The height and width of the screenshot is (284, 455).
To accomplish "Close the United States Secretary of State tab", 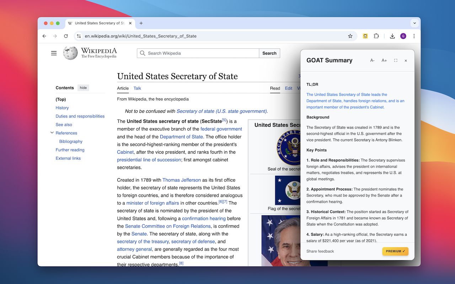I will coord(130,23).
